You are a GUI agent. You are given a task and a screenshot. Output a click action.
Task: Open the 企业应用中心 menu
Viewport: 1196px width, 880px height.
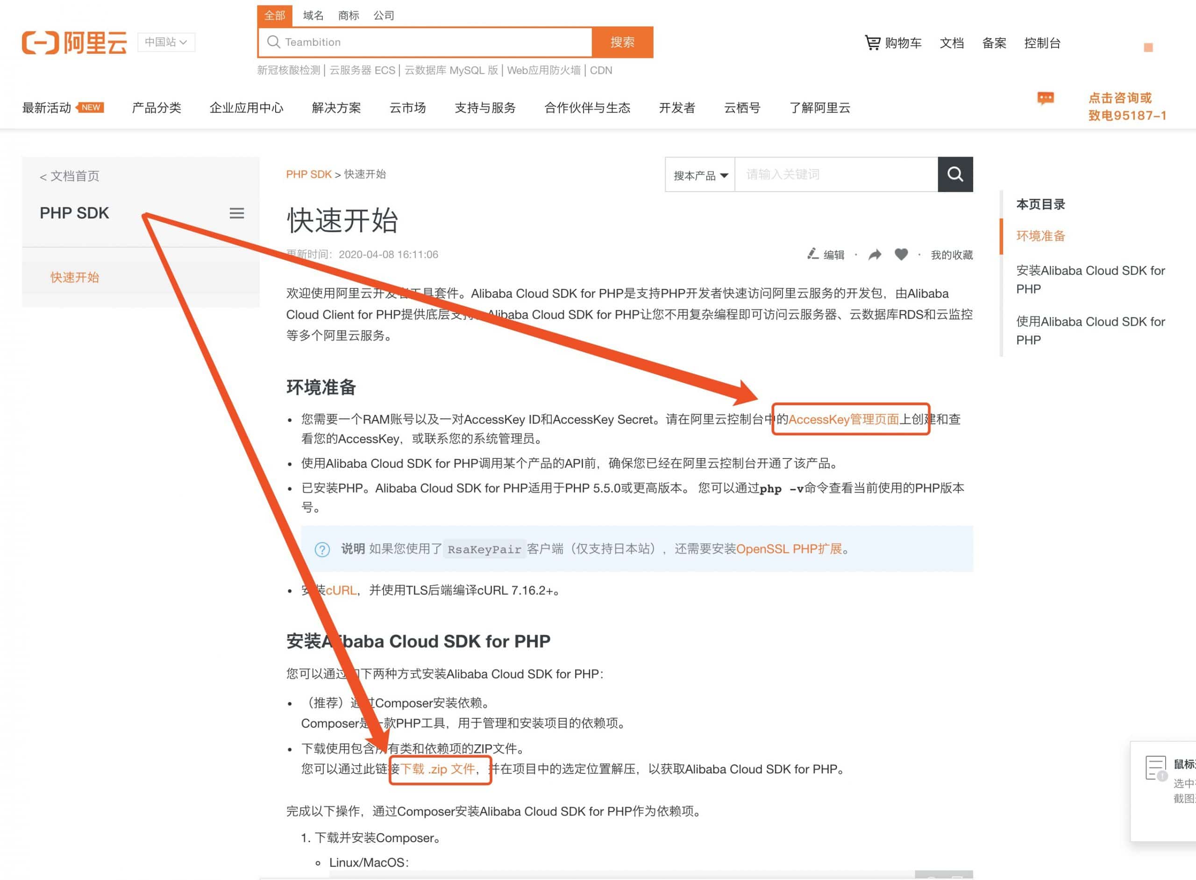[247, 108]
